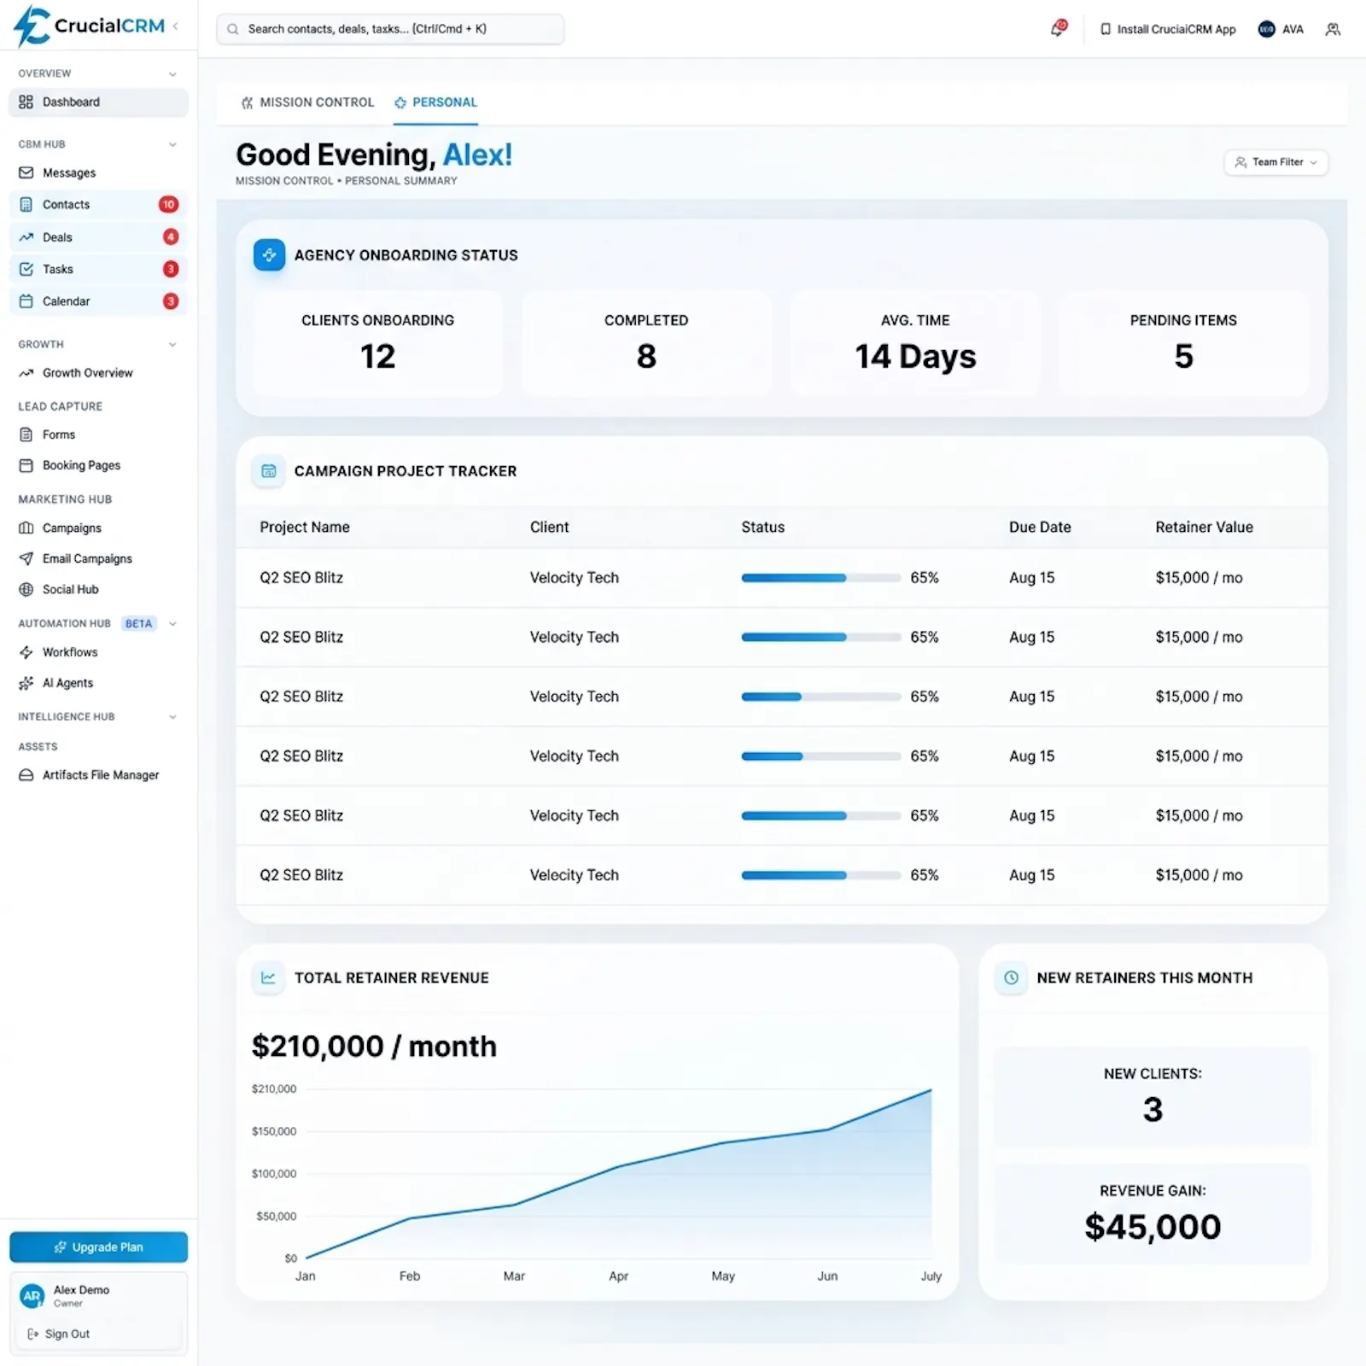
Task: Open Dashboard in the sidebar
Action: [x=98, y=102]
